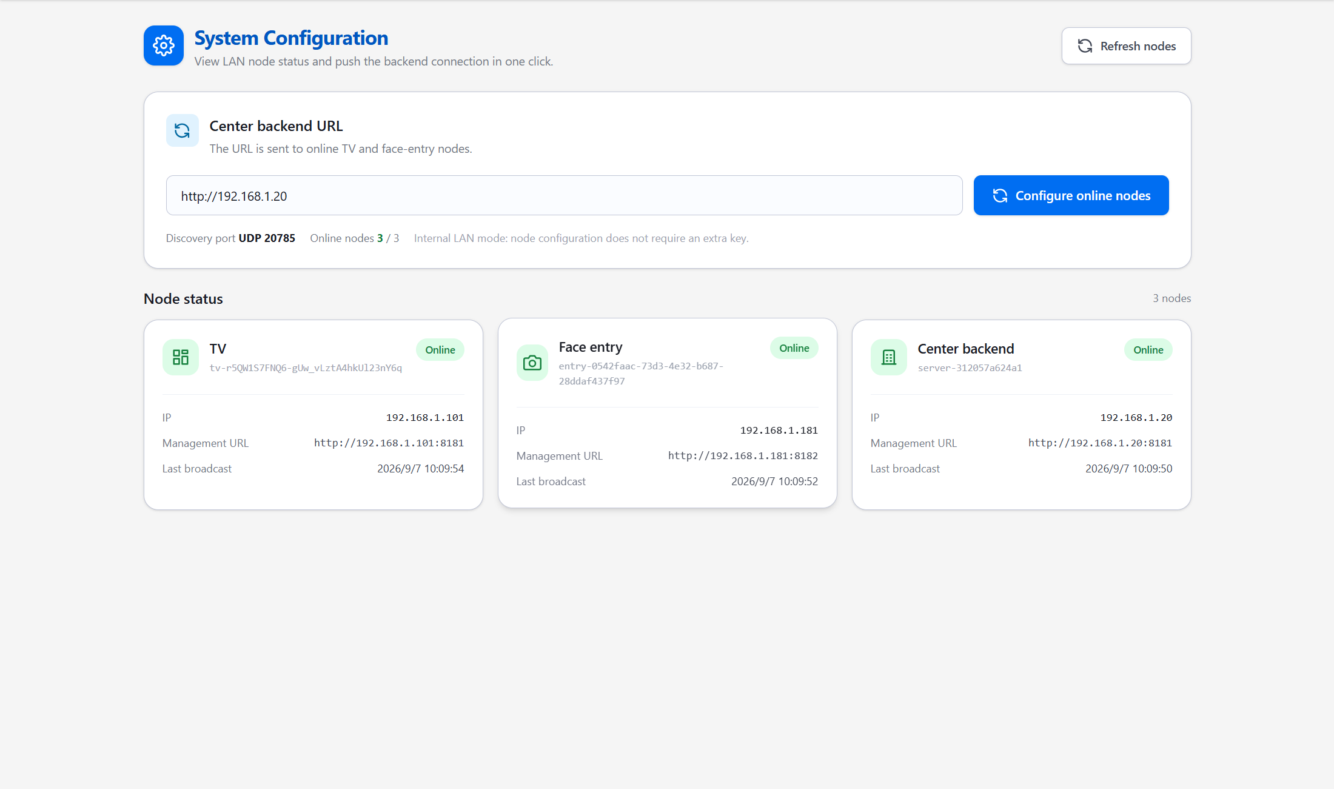
Task: Click IP value 192.168.1.181
Action: pyautogui.click(x=779, y=430)
